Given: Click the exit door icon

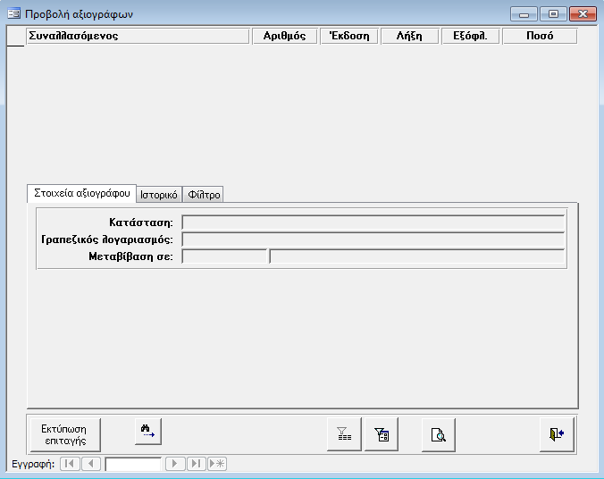Looking at the screenshot, I should 558,434.
